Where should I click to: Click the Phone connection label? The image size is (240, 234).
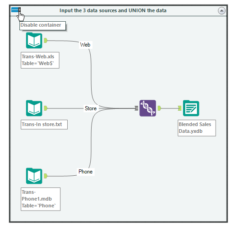[x=86, y=172]
